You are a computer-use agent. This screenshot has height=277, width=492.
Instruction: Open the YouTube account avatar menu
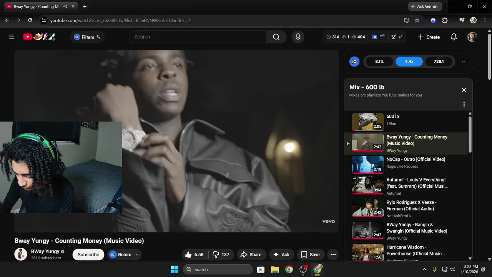coord(472,37)
